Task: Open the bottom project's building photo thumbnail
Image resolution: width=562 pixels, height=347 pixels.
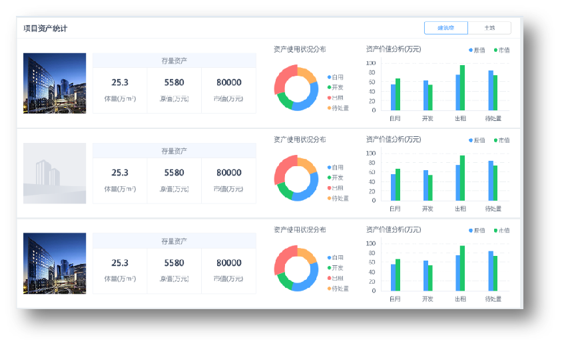Action: 55,263
